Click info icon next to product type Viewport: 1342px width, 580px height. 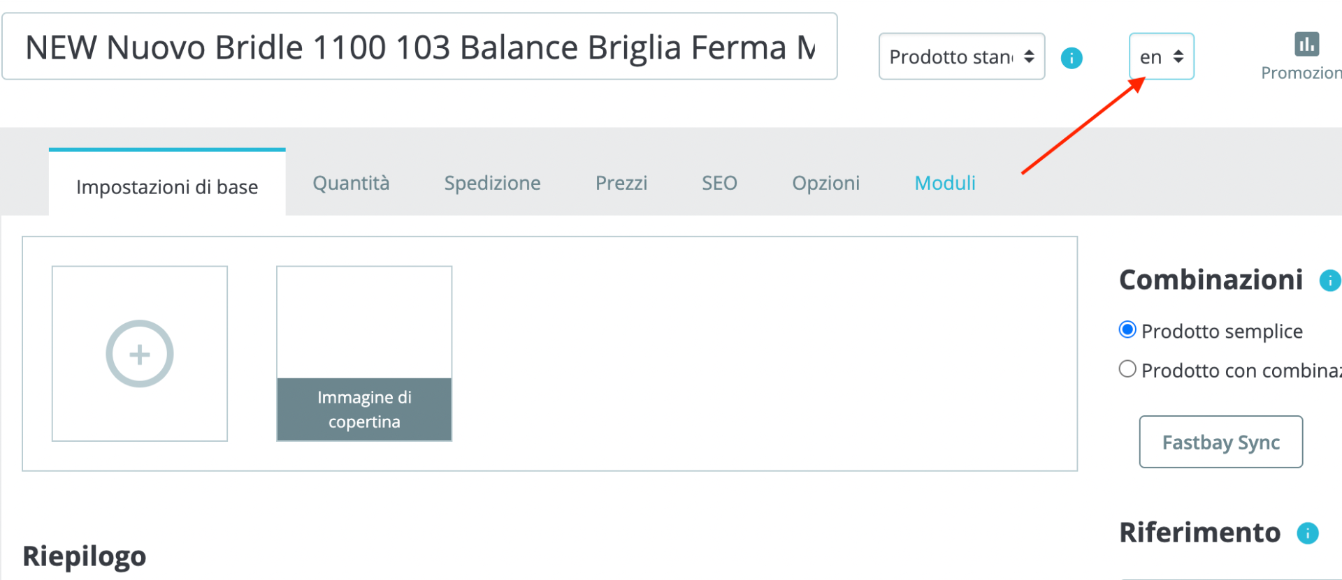tap(1072, 58)
